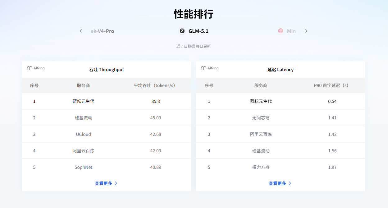Click the 1.41 latency value
This screenshot has height=208, width=388.
click(x=332, y=118)
